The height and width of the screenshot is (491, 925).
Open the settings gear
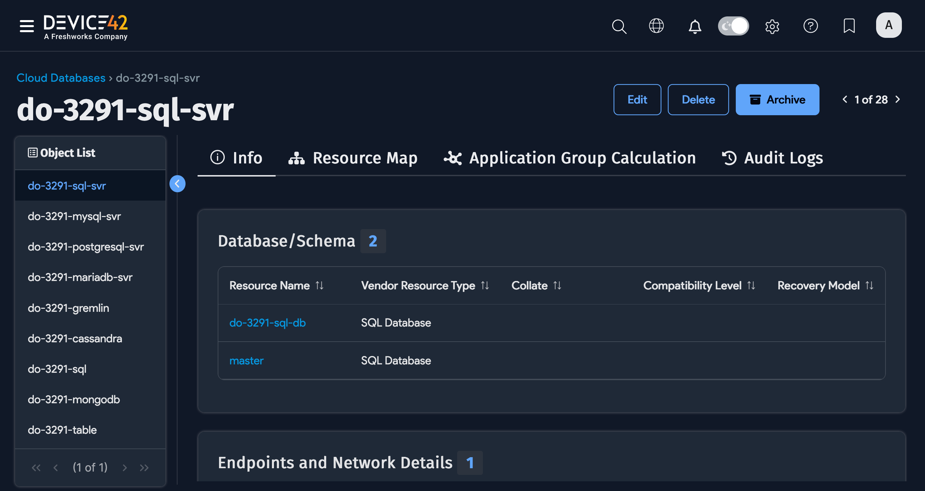(x=772, y=26)
